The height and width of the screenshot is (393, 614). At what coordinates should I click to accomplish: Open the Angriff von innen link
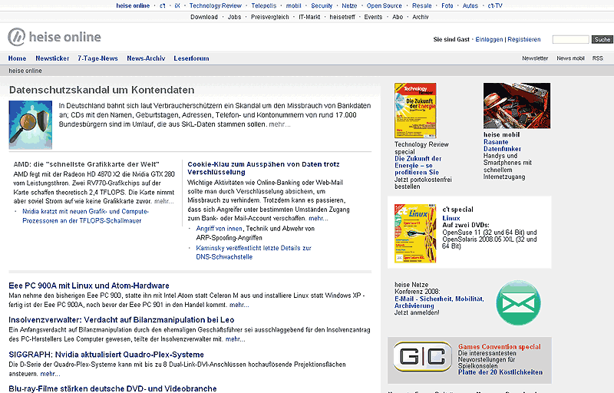(x=220, y=229)
